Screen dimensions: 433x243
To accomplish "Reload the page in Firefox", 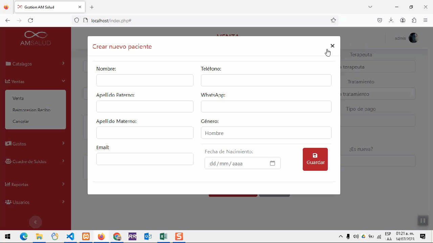I will tap(30, 21).
